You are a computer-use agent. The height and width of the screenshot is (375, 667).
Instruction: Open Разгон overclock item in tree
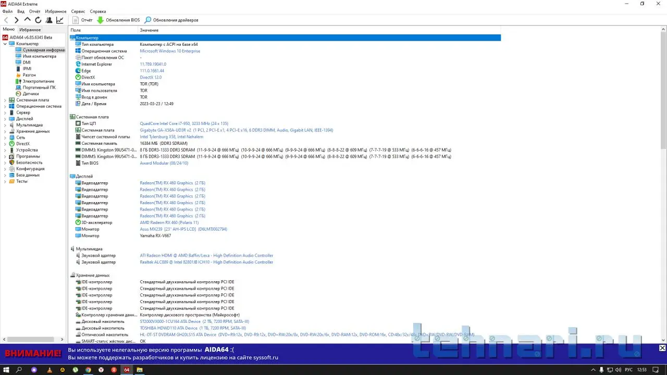click(x=29, y=75)
